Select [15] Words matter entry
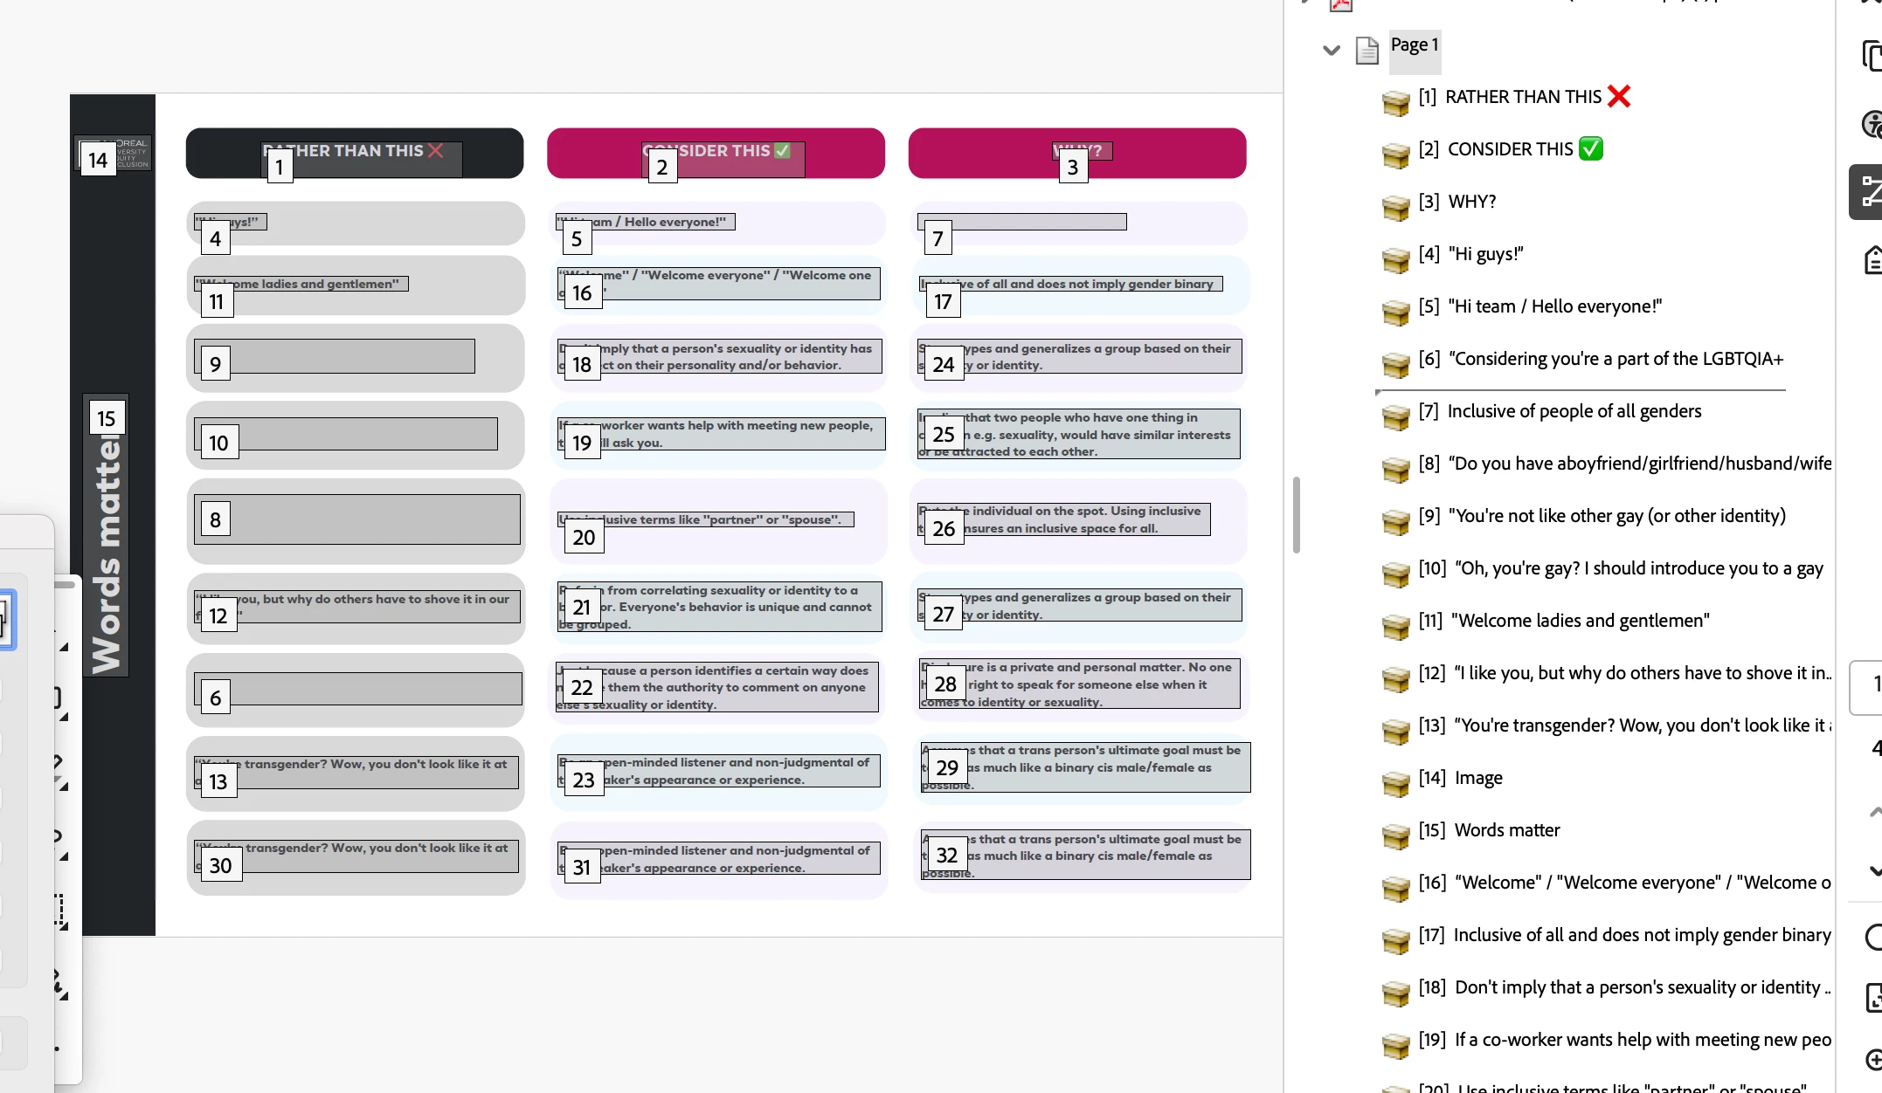 click(x=1506, y=830)
